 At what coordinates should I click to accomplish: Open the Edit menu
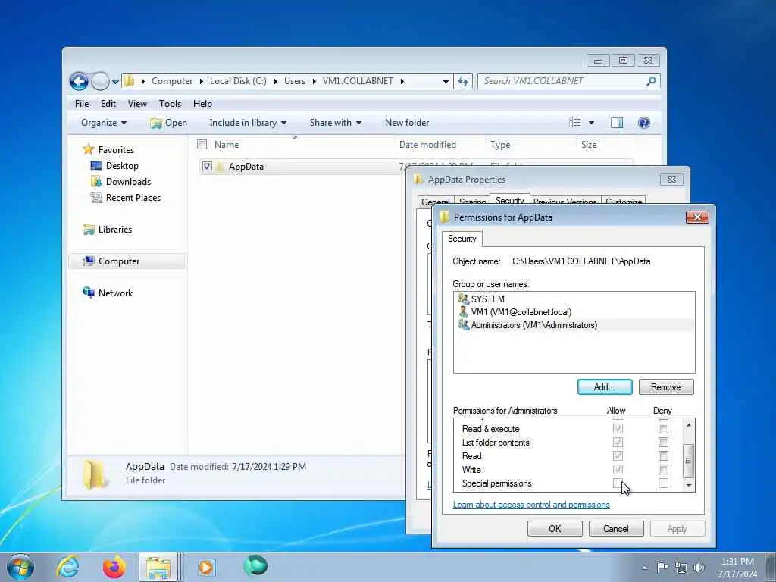click(108, 103)
